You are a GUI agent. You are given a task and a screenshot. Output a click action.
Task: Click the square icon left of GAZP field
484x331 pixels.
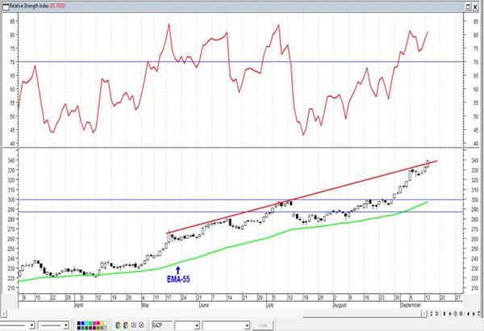[x=141, y=325]
